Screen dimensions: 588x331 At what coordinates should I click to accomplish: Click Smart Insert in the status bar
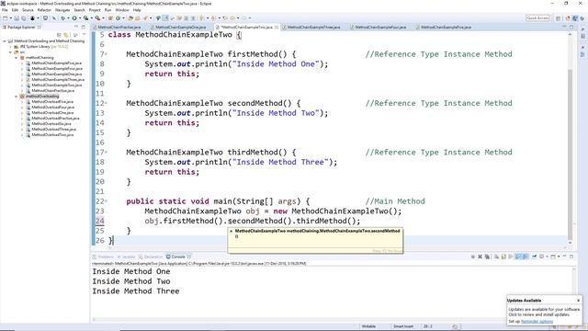[x=403, y=326]
